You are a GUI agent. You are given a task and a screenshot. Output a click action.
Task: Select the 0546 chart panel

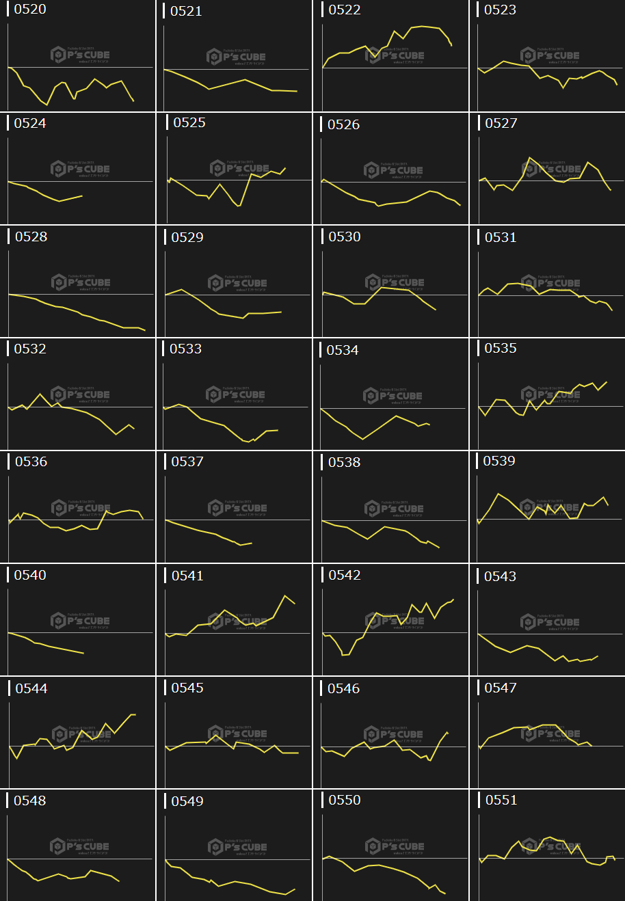(391, 733)
